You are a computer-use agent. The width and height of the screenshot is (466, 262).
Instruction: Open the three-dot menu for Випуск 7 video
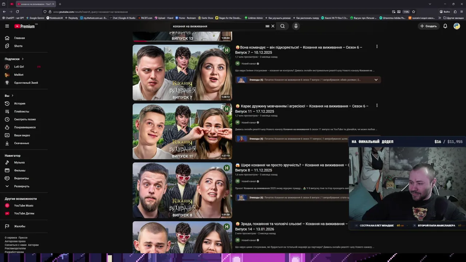click(377, 47)
